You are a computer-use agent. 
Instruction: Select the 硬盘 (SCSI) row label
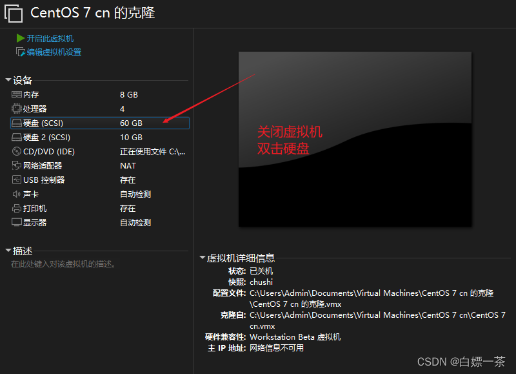43,123
